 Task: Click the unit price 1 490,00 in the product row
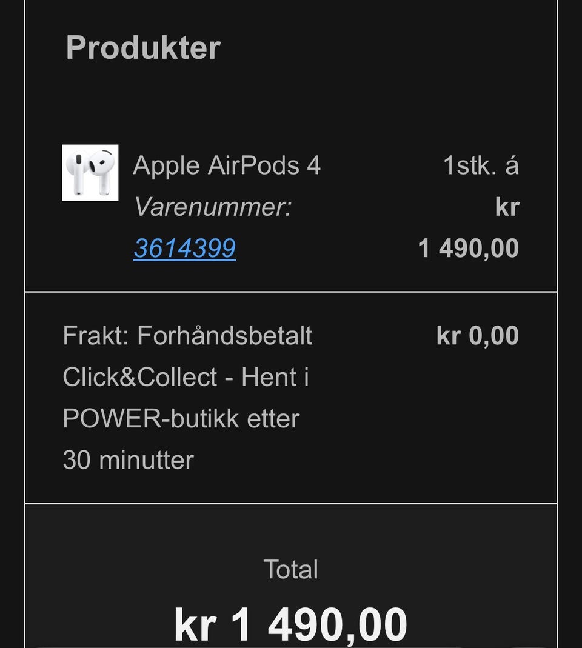(469, 249)
